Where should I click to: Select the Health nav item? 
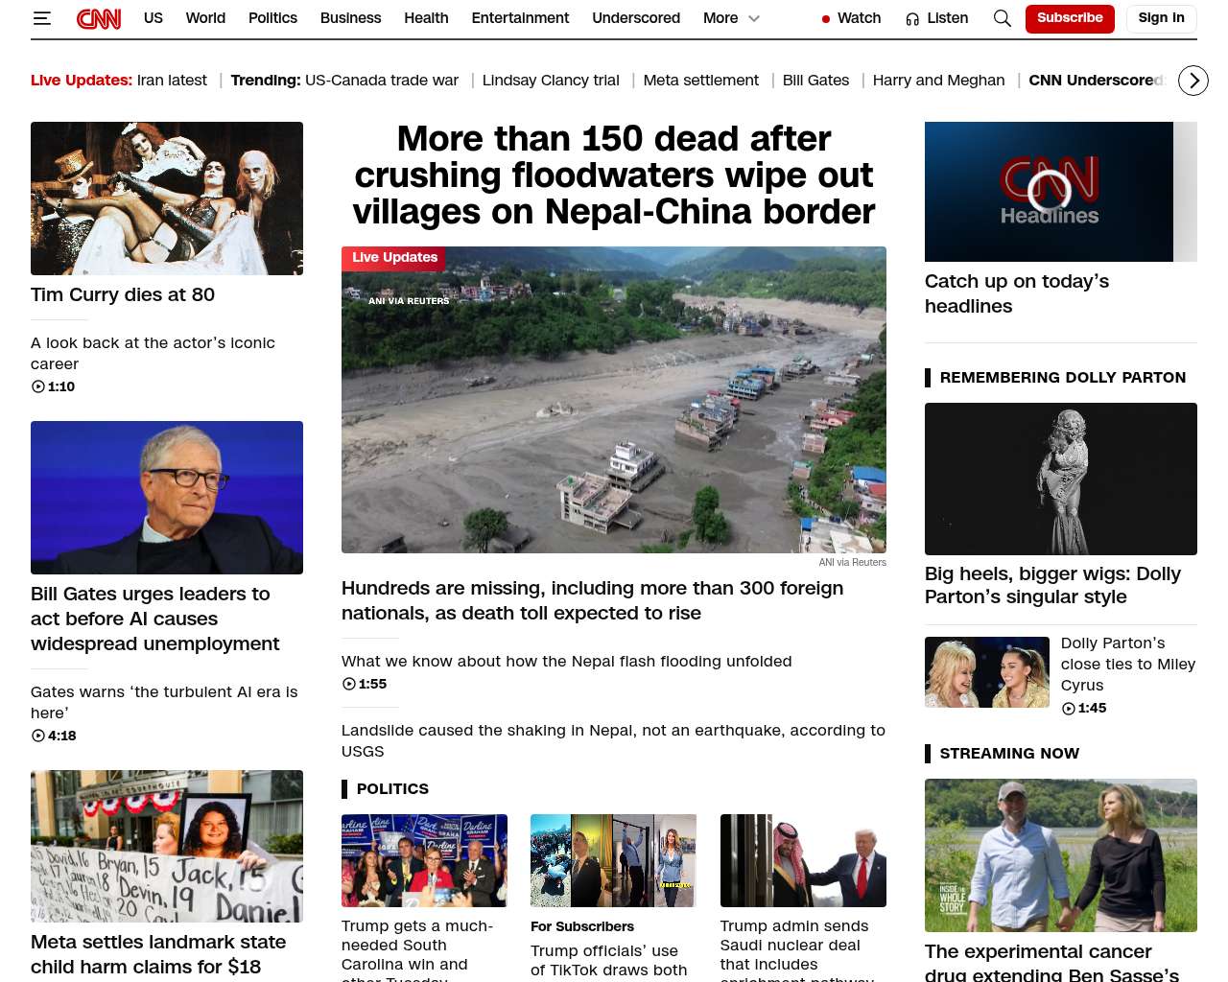[x=426, y=18]
